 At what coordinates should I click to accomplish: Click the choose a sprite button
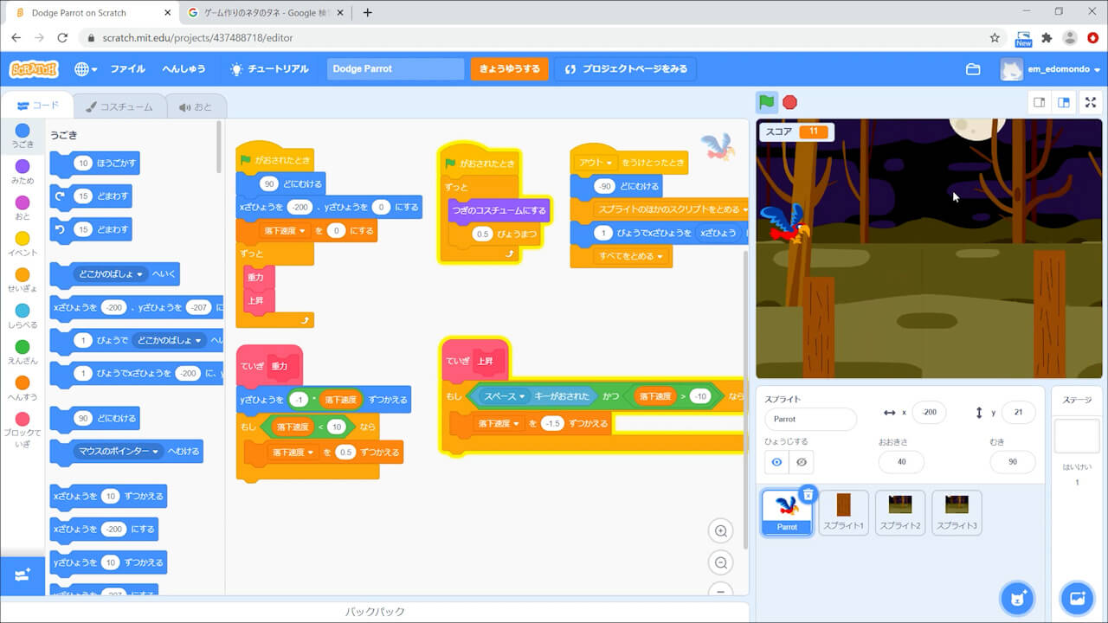tap(1018, 598)
